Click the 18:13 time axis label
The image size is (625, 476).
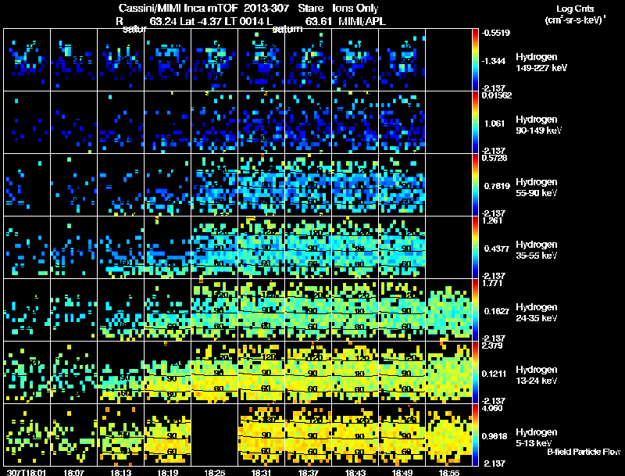click(x=121, y=473)
